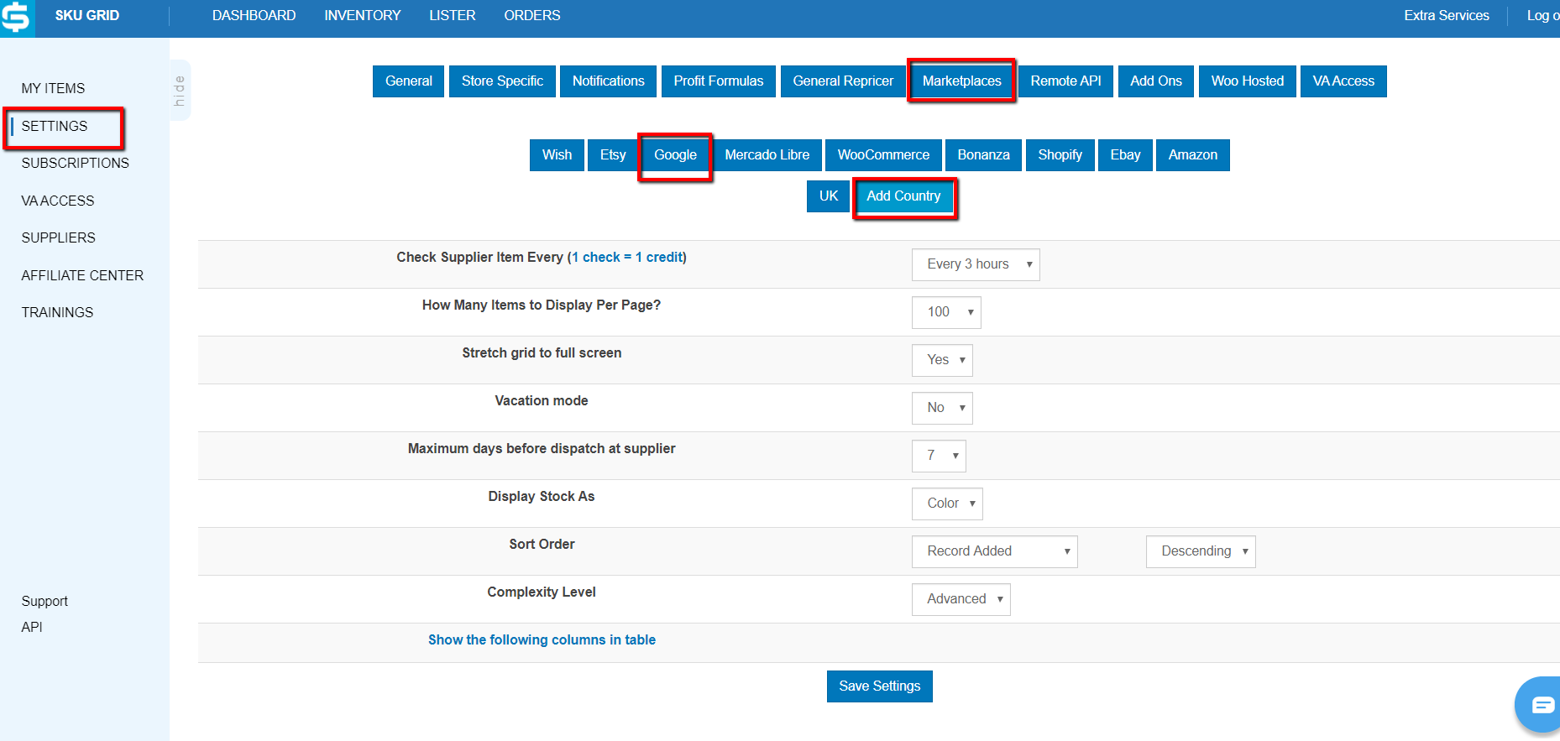This screenshot has height=741, width=1560.
Task: Go to My Items in the sidebar
Action: click(53, 88)
